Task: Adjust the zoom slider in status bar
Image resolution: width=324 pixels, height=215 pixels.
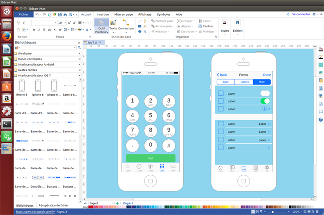Action: pyautogui.click(x=273, y=212)
